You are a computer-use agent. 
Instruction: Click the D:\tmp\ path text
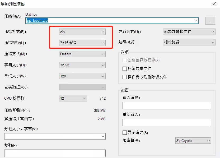click(31, 15)
